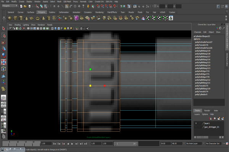
Task: Click Layer Editor horizontal scrollbar thumb
Action: (202, 137)
